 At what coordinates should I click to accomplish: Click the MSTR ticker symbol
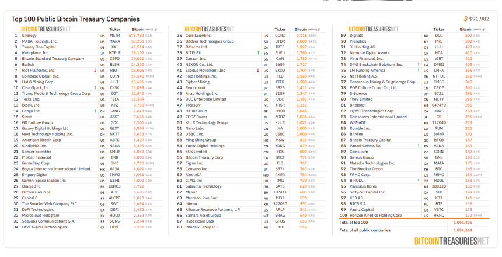pyautogui.click(x=114, y=36)
